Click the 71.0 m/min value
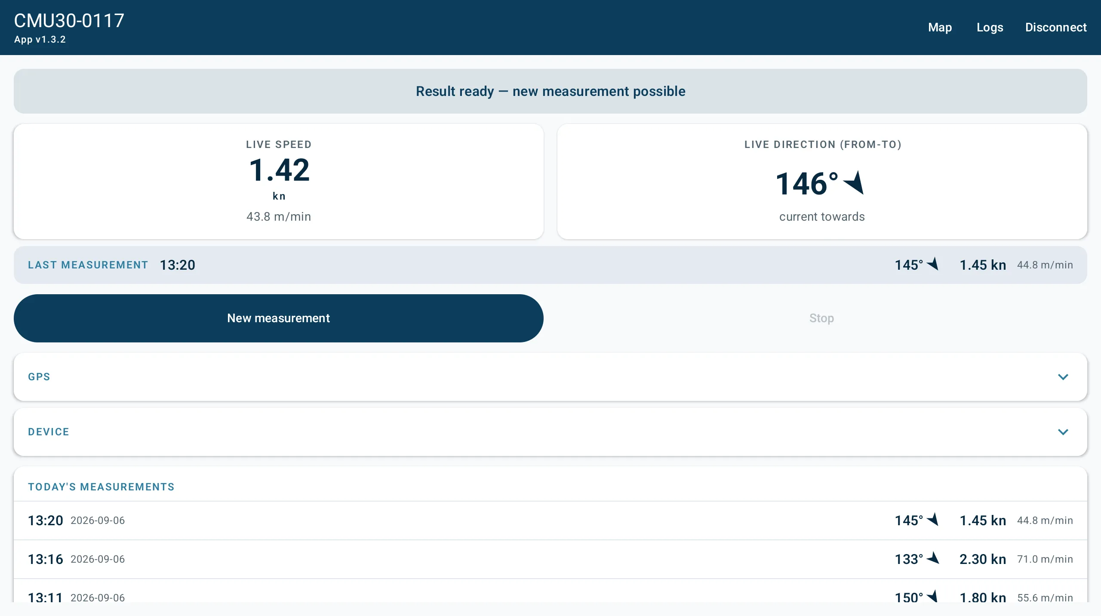1101x616 pixels. 1045,559
